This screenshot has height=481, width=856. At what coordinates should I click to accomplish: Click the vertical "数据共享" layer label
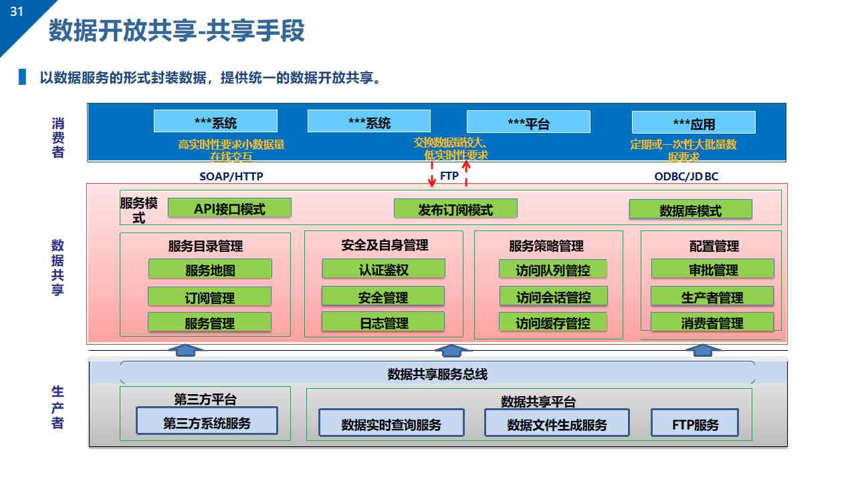(x=58, y=267)
